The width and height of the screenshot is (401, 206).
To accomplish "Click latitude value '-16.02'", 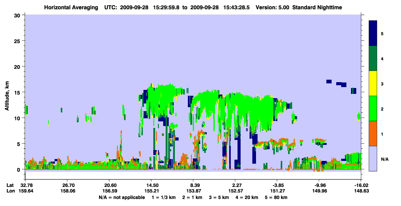I will pyautogui.click(x=361, y=185).
